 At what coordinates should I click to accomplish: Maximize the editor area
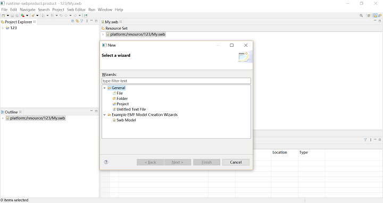pyautogui.click(x=380, y=21)
